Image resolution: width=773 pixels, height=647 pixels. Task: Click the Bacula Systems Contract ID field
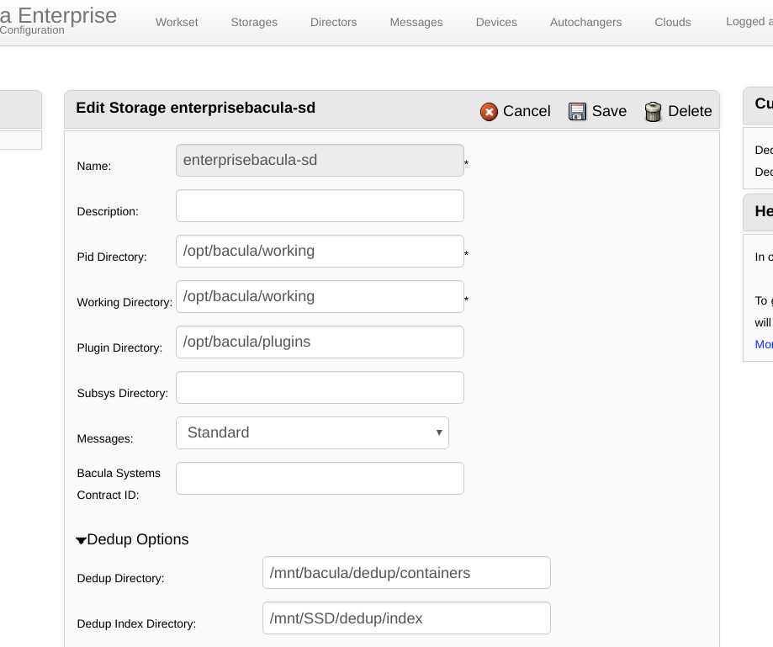pos(320,478)
